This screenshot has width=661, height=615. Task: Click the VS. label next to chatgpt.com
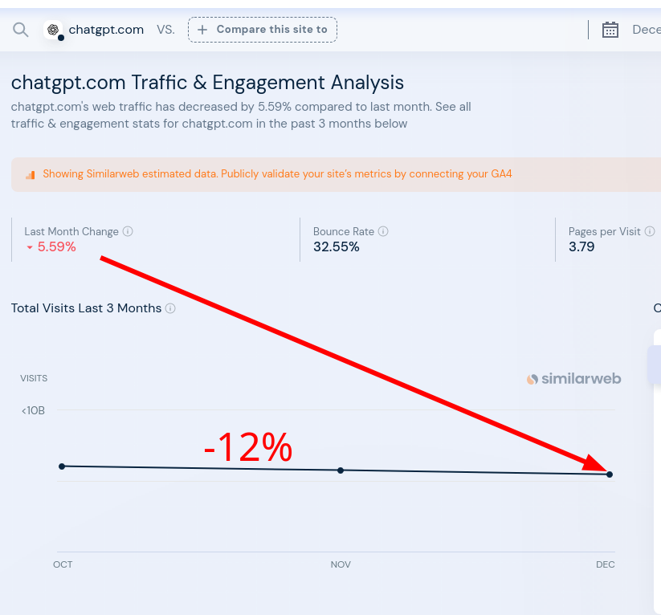[x=165, y=29]
